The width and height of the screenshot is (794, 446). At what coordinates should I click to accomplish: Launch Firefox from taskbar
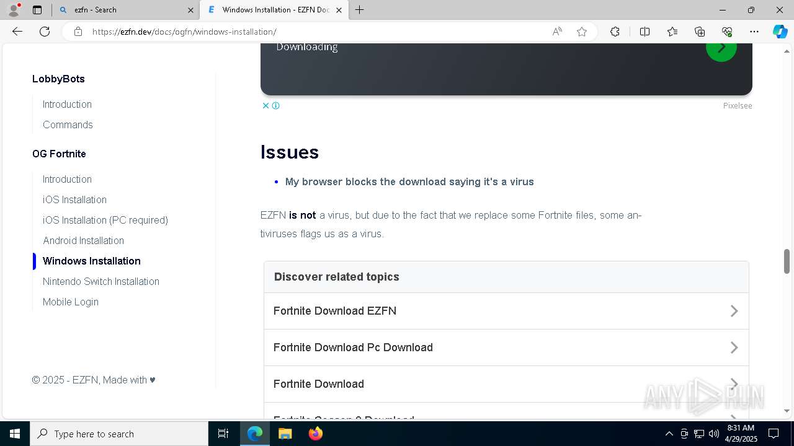click(x=315, y=434)
